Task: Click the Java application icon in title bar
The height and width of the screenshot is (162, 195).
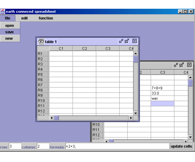Action: tap(3, 12)
